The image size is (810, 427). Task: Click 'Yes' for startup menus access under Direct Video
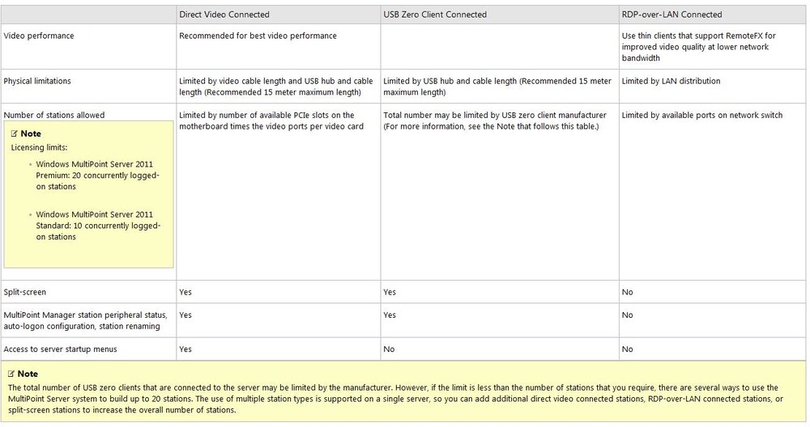coord(185,349)
